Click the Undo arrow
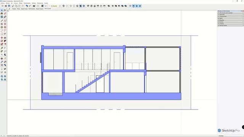This screenshot has height=137, width=244. (27, 6)
